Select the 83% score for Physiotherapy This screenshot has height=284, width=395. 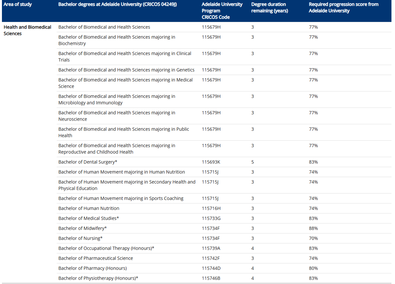click(313, 278)
